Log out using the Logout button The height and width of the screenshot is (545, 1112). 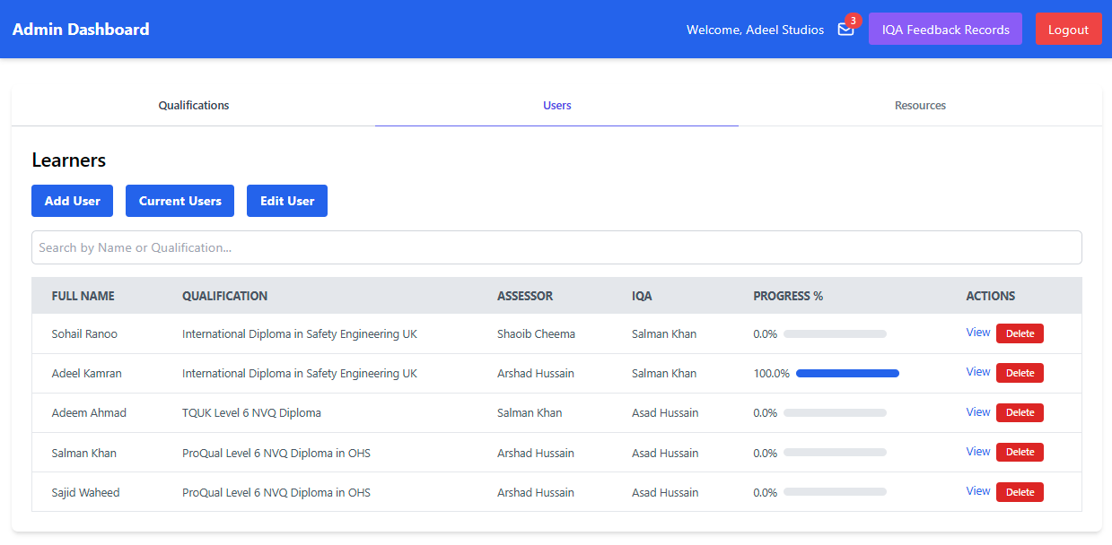(x=1068, y=29)
